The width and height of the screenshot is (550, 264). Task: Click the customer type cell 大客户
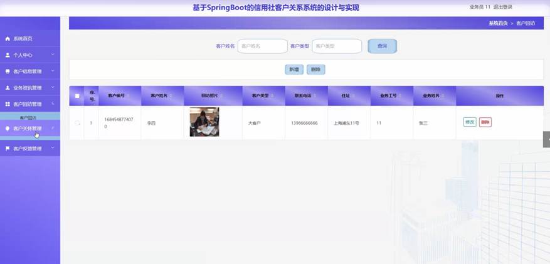coord(255,123)
